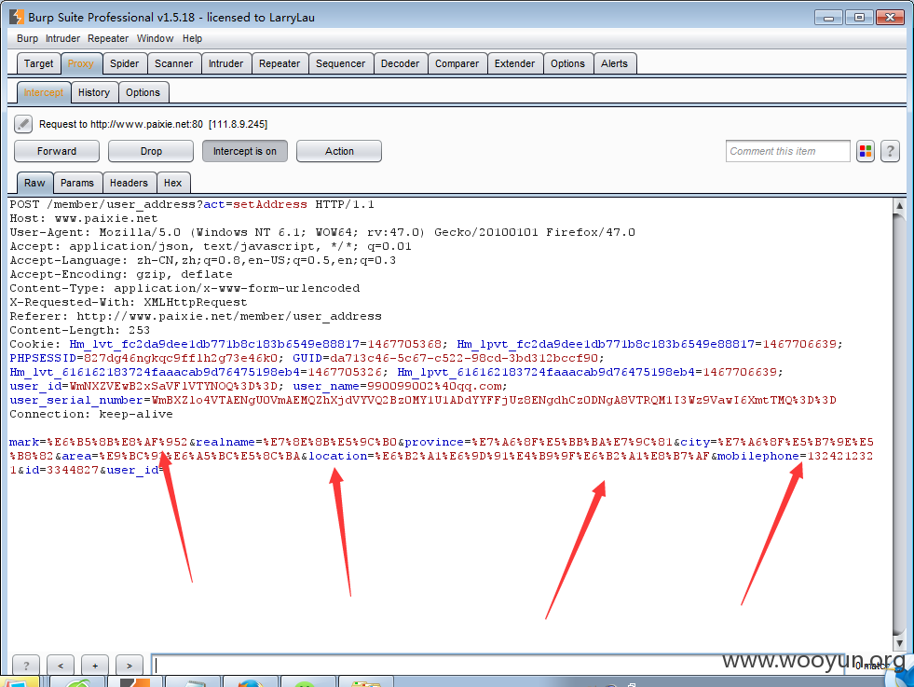Click the Drop button
Screen dimensions: 914x687
pyautogui.click(x=151, y=151)
